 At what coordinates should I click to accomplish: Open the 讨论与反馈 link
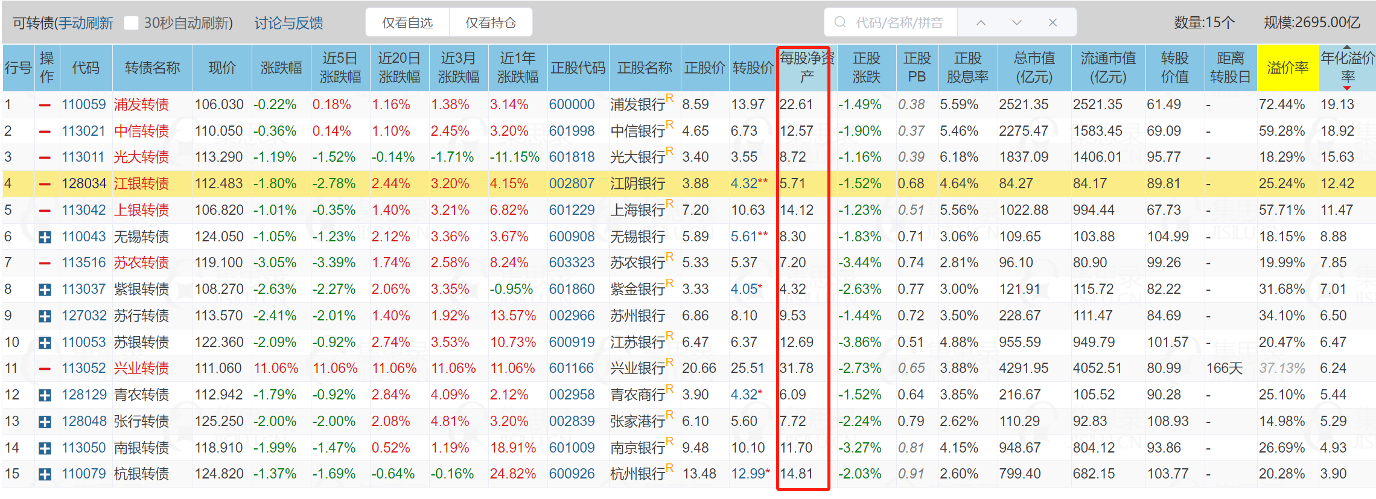[288, 23]
